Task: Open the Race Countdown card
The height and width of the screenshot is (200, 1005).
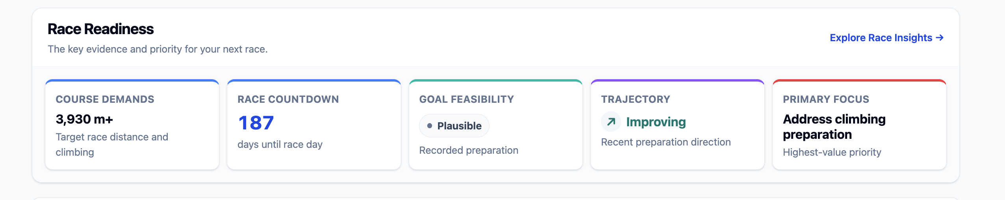Action: coord(314,125)
